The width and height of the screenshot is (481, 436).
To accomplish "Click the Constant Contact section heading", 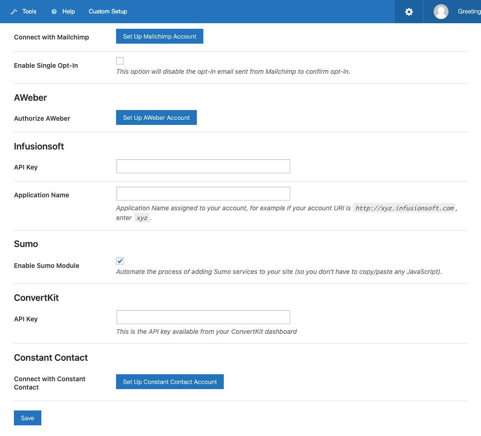I will tap(51, 358).
